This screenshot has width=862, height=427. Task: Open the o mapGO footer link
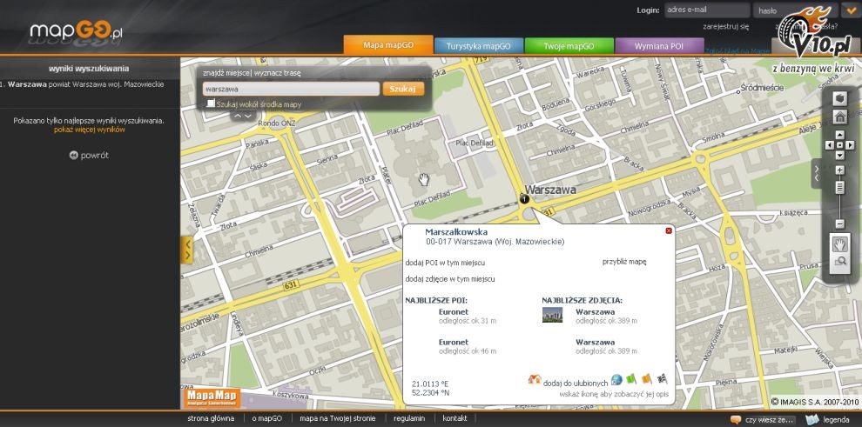(266, 418)
